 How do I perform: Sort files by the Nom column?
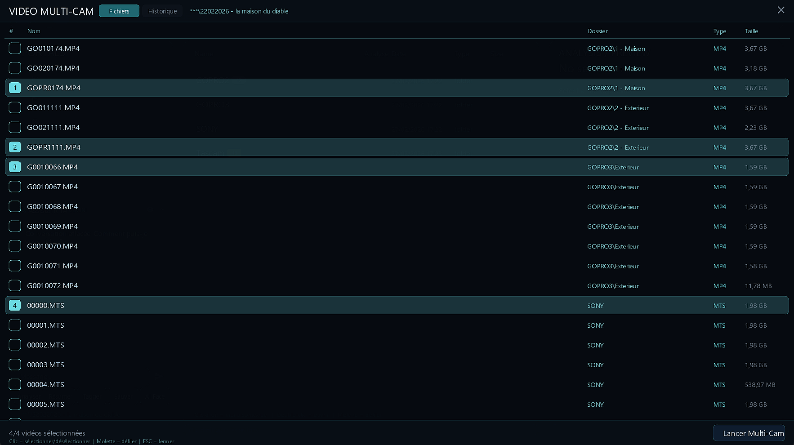tap(34, 31)
